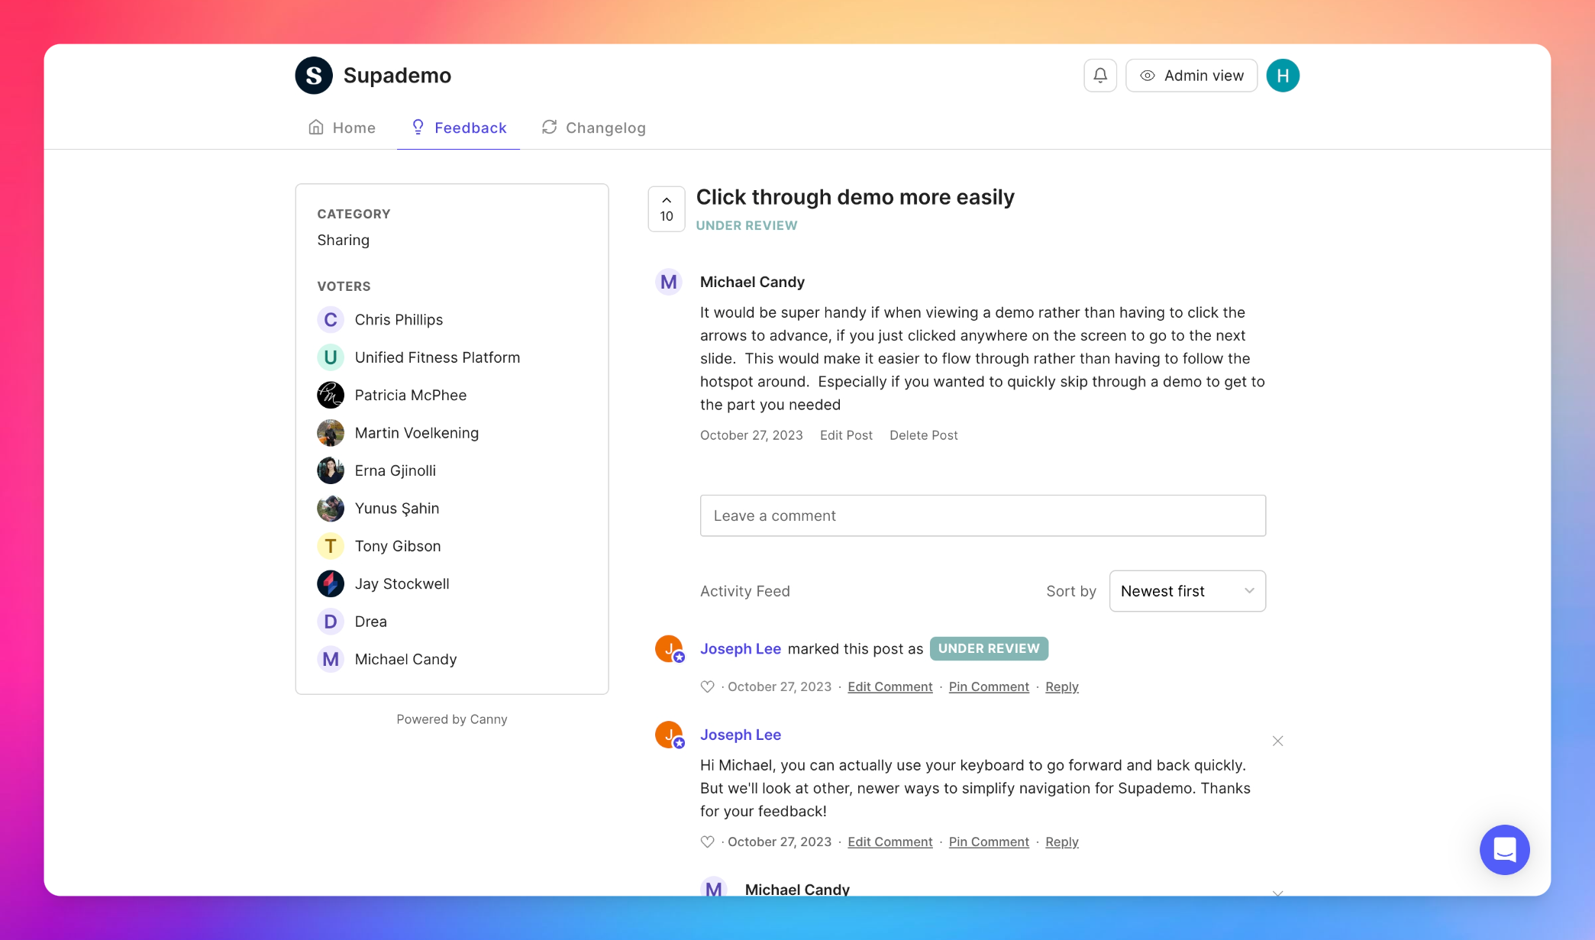Viewport: 1595px width, 940px height.
Task: Click Martin Voelkening's avatar photo
Action: click(331, 433)
